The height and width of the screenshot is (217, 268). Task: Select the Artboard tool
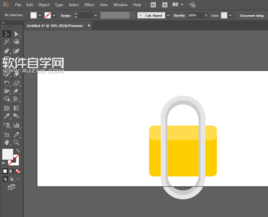tap(7, 135)
